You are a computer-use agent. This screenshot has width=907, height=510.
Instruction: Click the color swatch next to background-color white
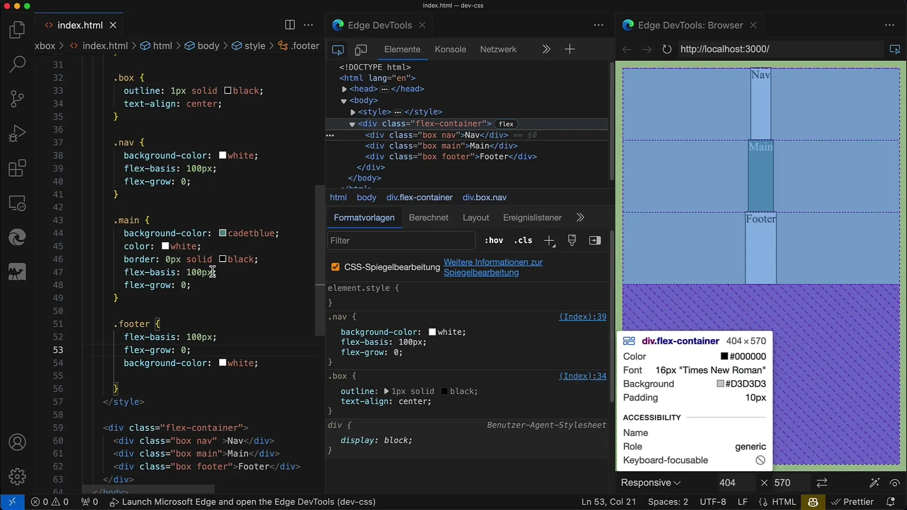(x=432, y=332)
